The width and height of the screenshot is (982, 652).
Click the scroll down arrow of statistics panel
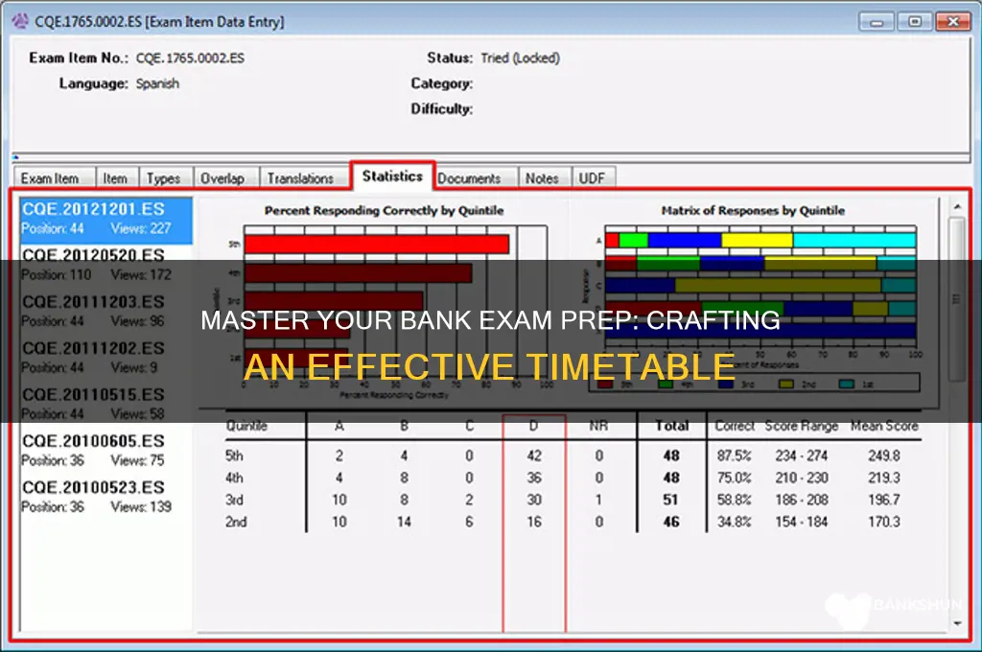[957, 623]
